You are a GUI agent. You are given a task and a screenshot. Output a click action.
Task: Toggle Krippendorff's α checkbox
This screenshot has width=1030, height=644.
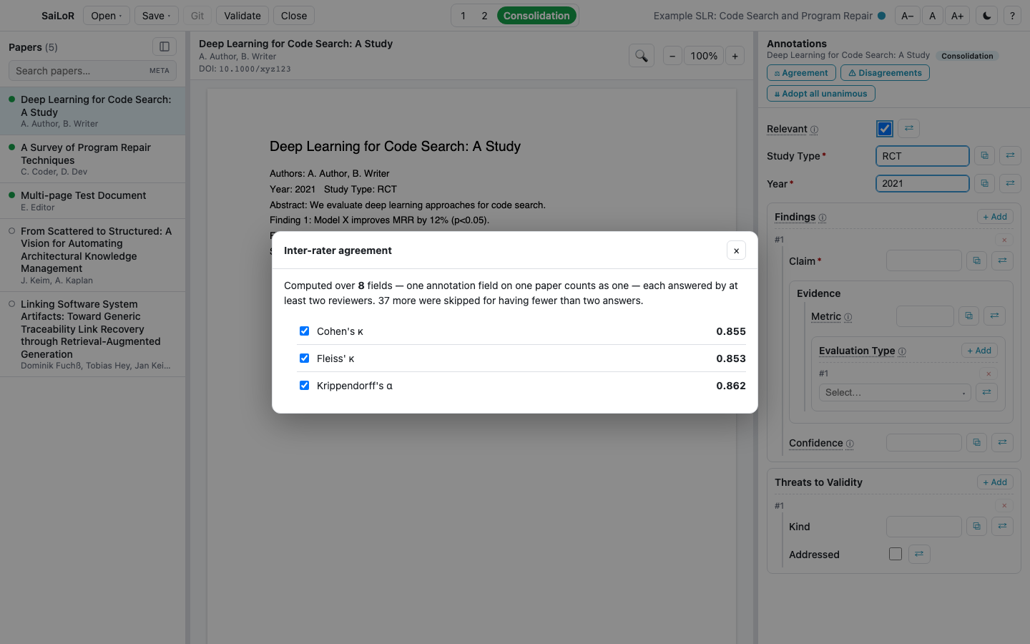304,385
